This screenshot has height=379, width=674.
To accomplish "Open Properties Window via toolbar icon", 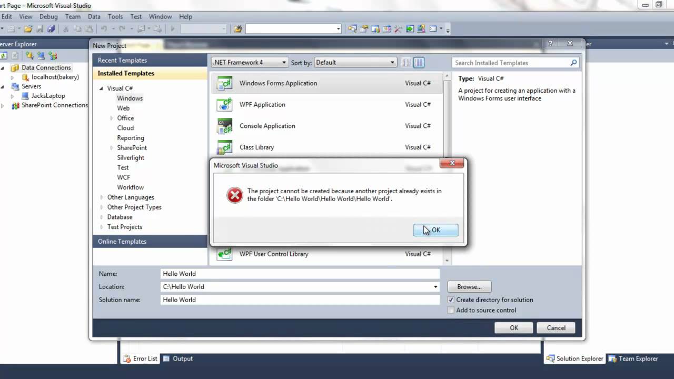I will click(364, 29).
